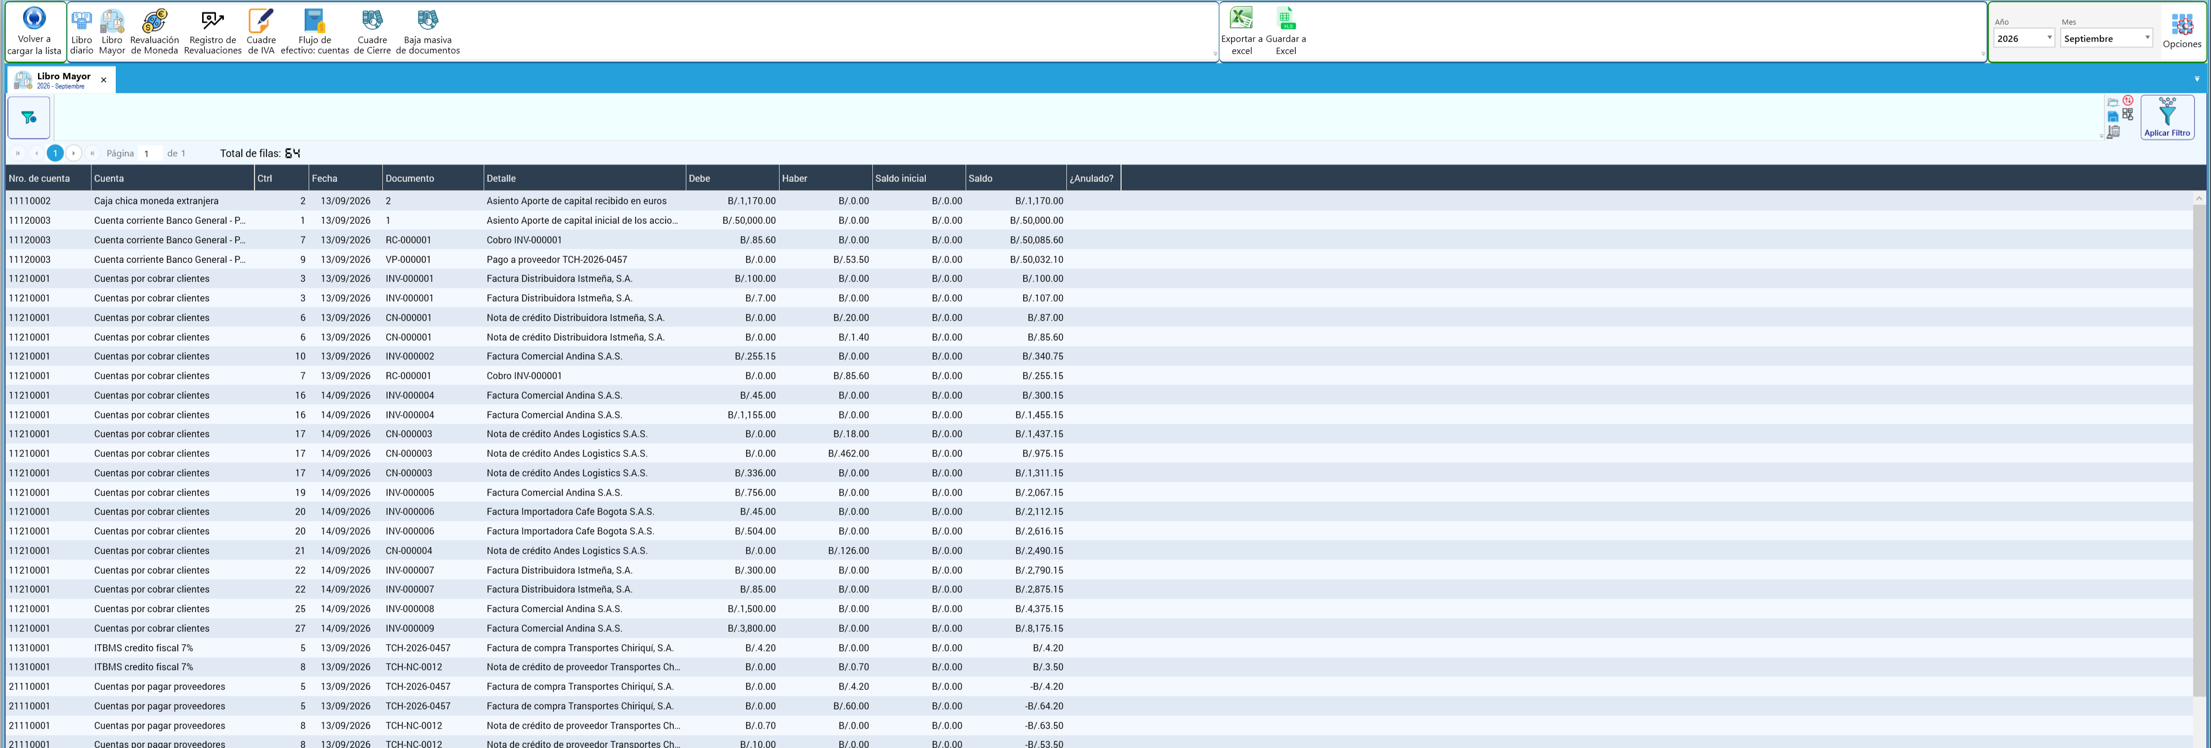Open the Opciones settings icon
Screen dimensions: 2211x748
click(2181, 31)
